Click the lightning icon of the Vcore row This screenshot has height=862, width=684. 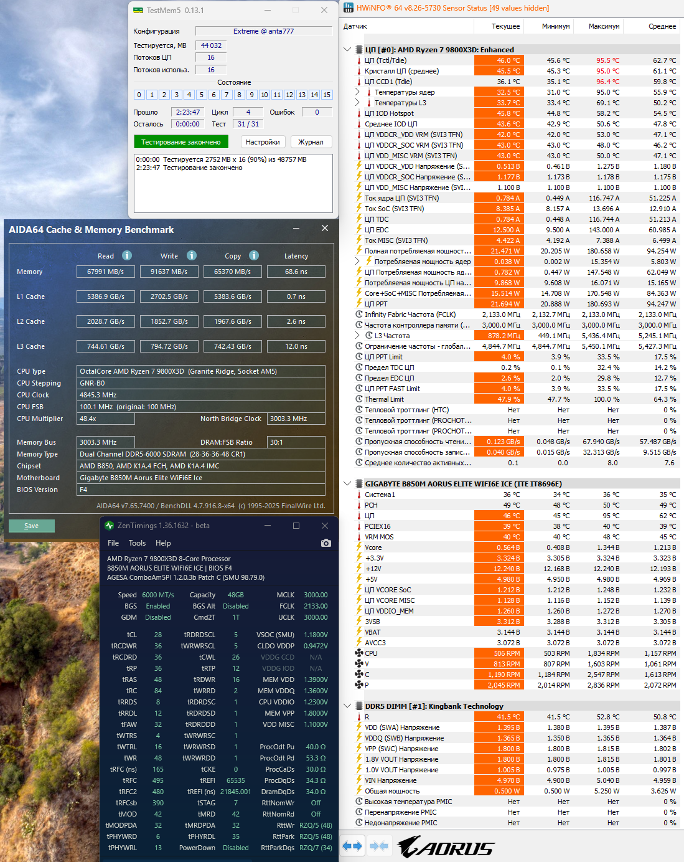coord(359,547)
